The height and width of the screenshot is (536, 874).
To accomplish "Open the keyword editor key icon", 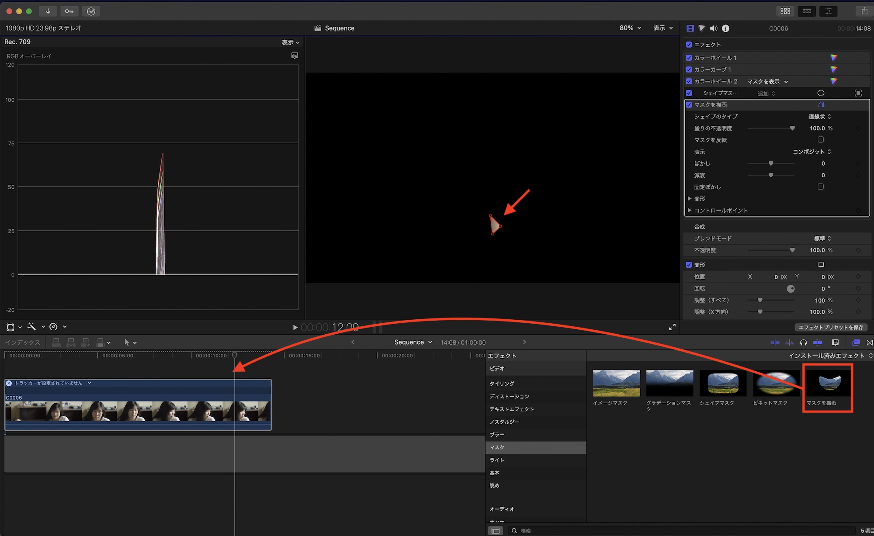I will 69,11.
